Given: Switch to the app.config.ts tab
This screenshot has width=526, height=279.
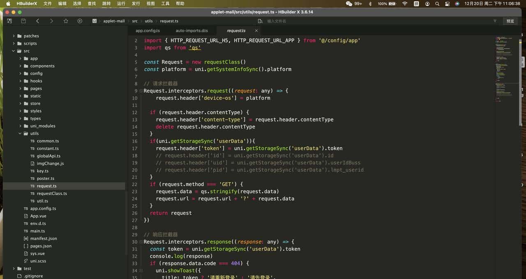Looking at the screenshot, I should tap(148, 31).
